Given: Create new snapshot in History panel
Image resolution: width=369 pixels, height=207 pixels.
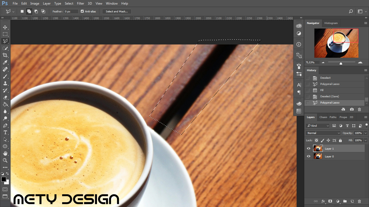Looking at the screenshot, I should point(352,109).
